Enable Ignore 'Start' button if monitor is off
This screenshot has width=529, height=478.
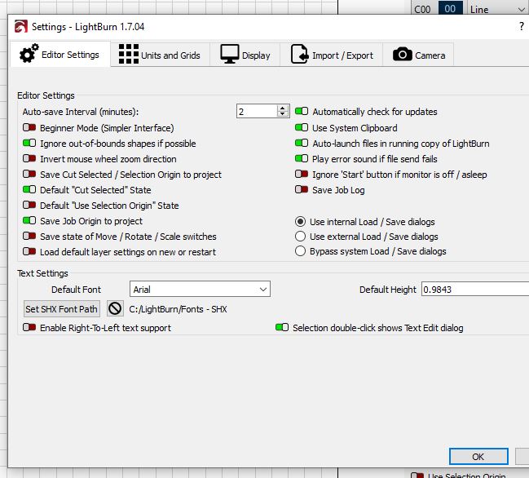click(x=302, y=175)
